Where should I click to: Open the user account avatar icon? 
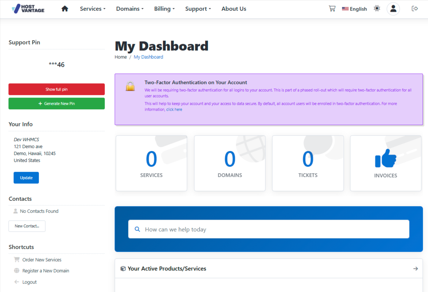coord(393,9)
